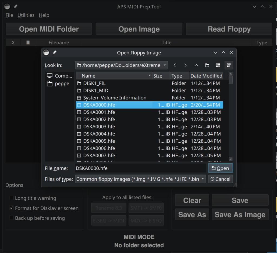Navigate back using the back arrow icon

click(174, 65)
